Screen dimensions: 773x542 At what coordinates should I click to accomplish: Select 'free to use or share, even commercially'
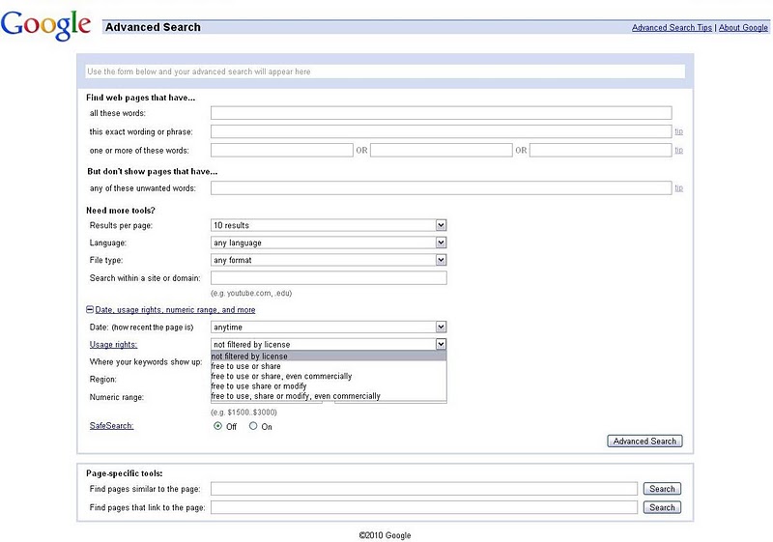pos(281,376)
